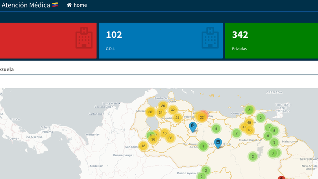Open the green cluster marker labeled 8
The width and height of the screenshot is (318, 179).
point(249,110)
